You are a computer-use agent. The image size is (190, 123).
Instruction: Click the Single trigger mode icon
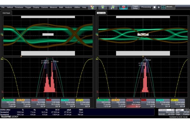pos(113,7)
